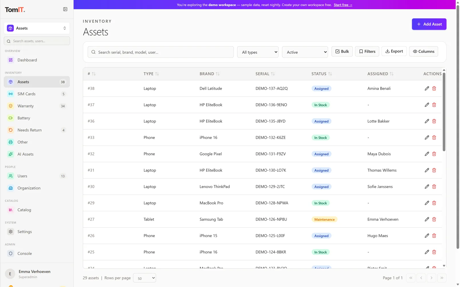Sort by the STATUS column

pos(322,74)
